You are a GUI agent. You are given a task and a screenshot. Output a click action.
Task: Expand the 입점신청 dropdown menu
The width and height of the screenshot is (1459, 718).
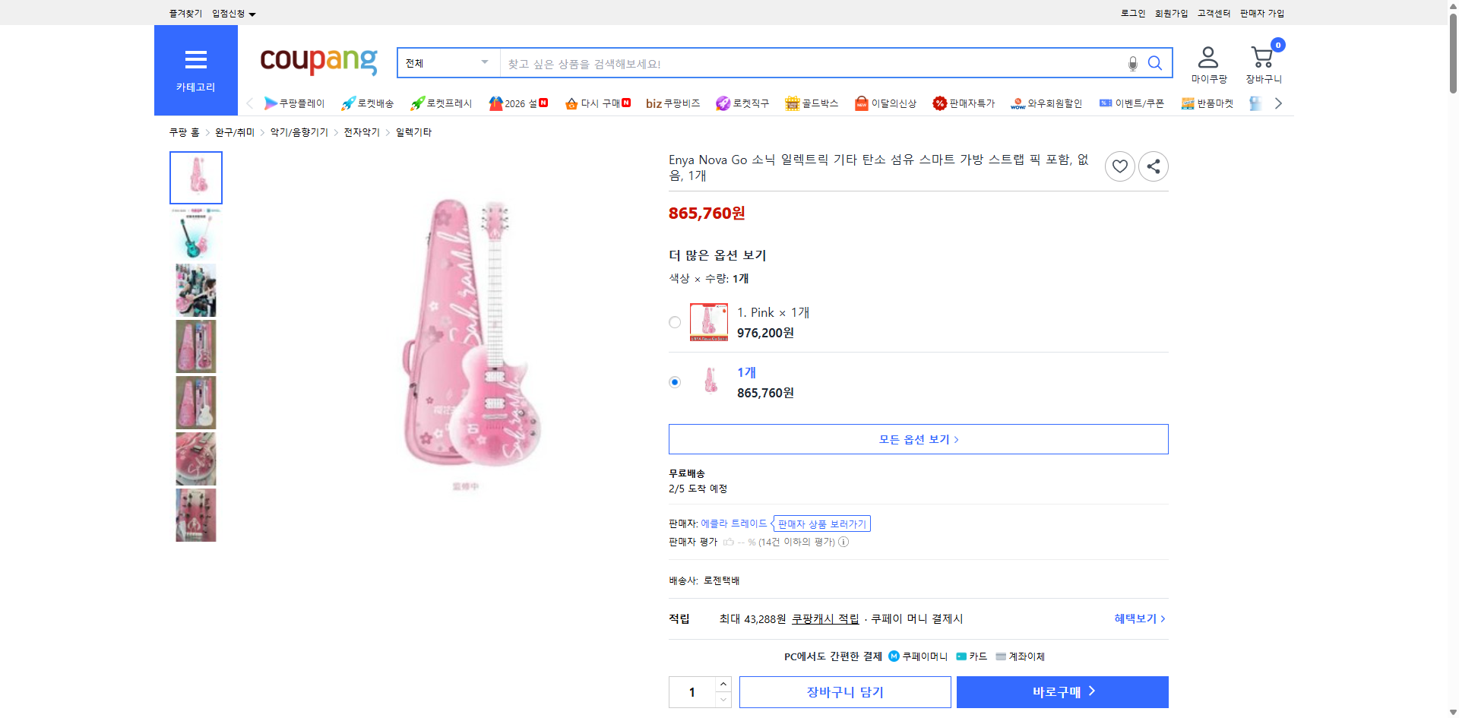[231, 13]
